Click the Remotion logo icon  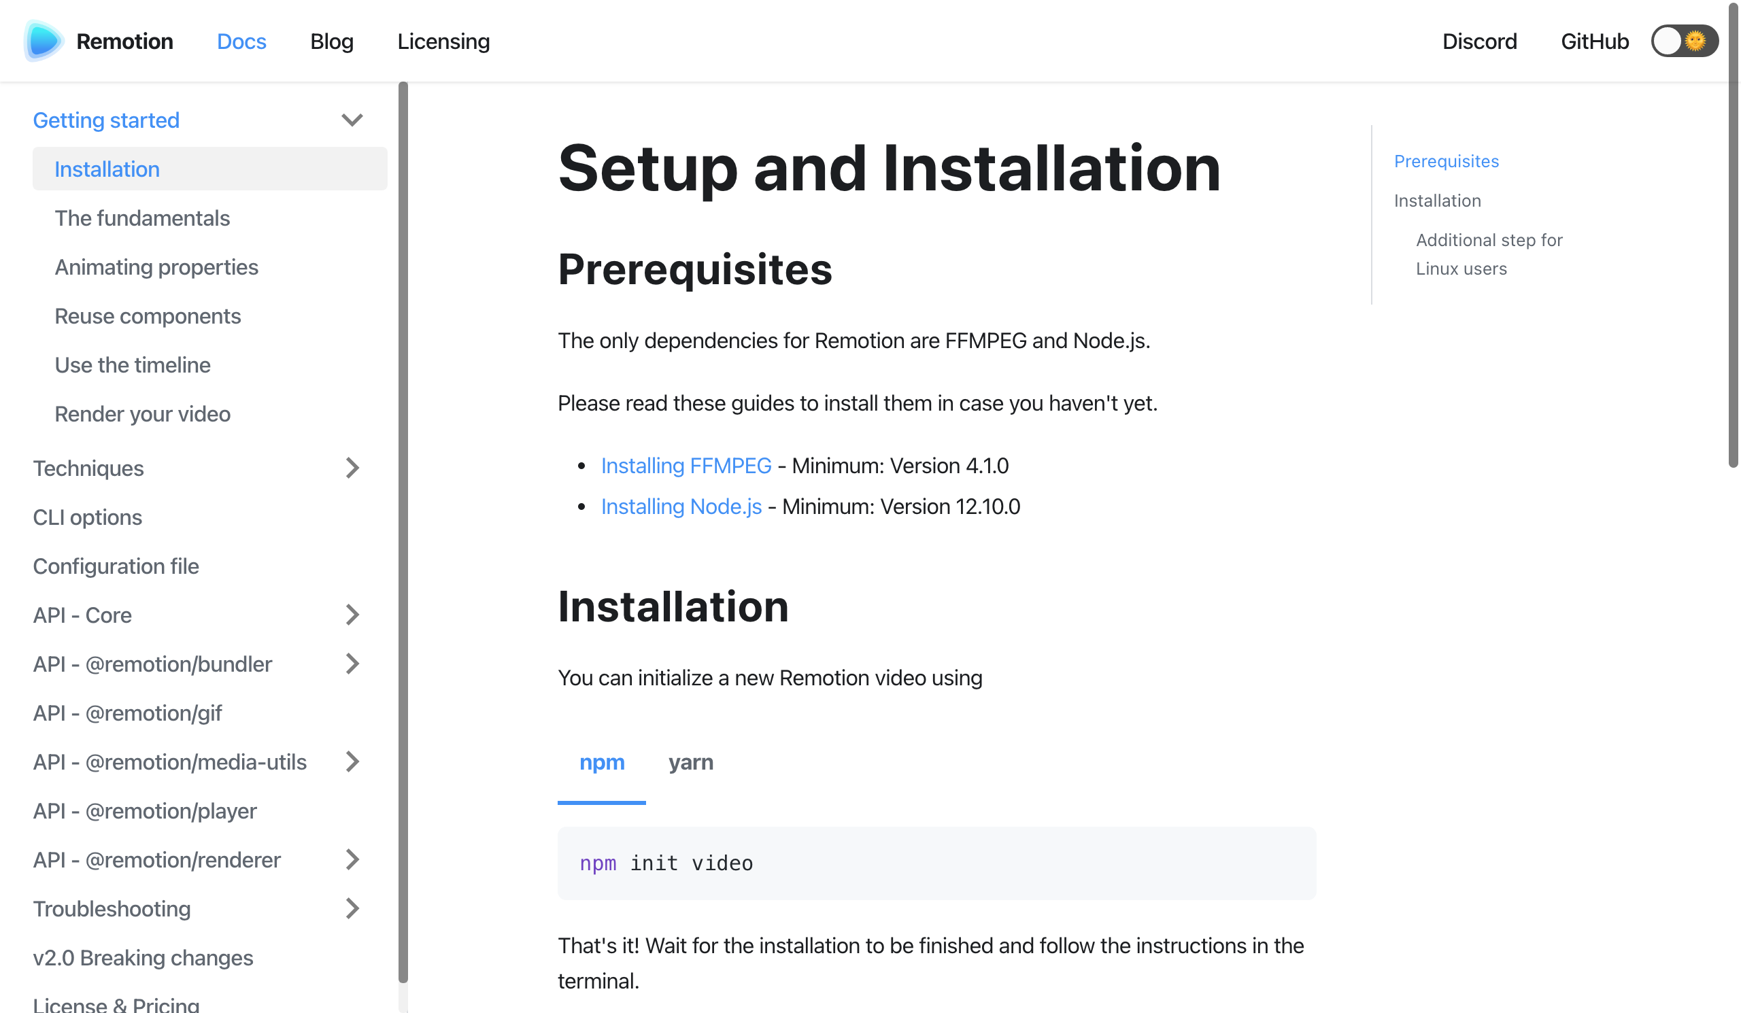(x=43, y=41)
